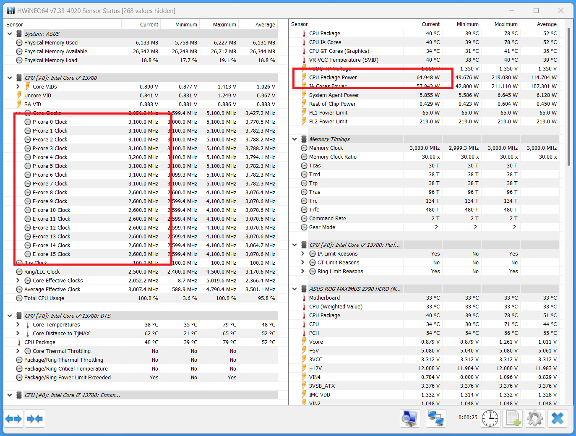Viewport: 576px width, 436px height.
Task: Start logging with the sheet-plus icon
Action: pyautogui.click(x=512, y=419)
